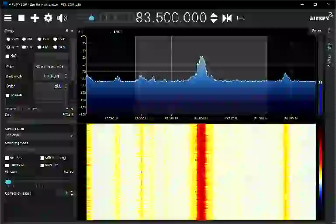
Task: Open the Sample Rate dropdown
Action: pyautogui.click(x=39, y=135)
